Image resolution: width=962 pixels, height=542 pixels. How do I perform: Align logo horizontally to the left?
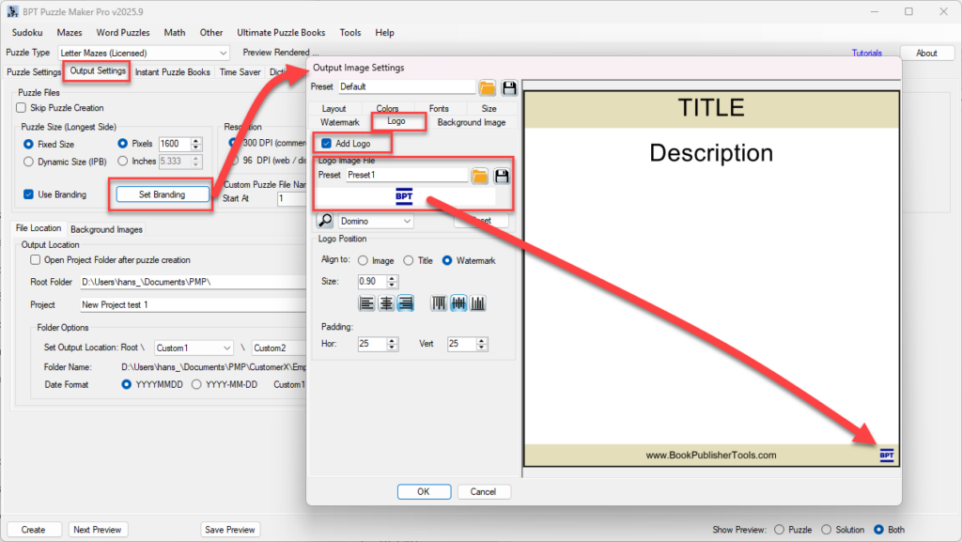click(x=366, y=303)
